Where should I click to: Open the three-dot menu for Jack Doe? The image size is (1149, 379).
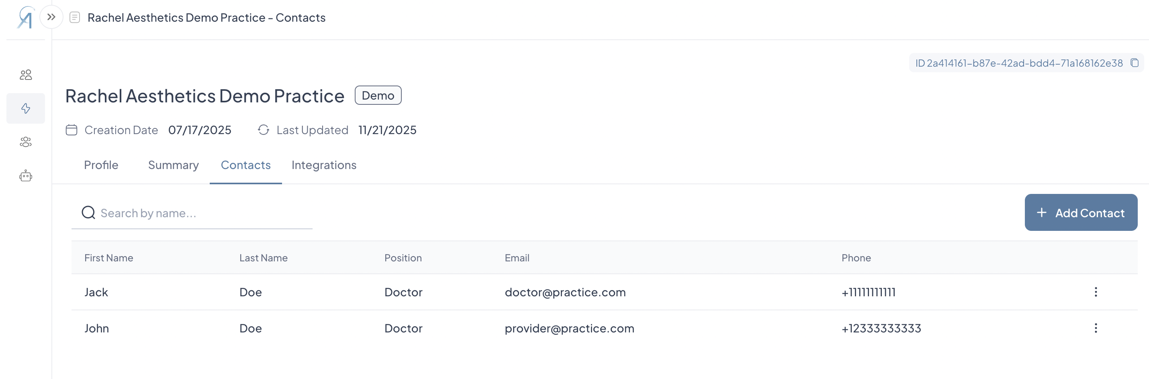click(x=1096, y=292)
